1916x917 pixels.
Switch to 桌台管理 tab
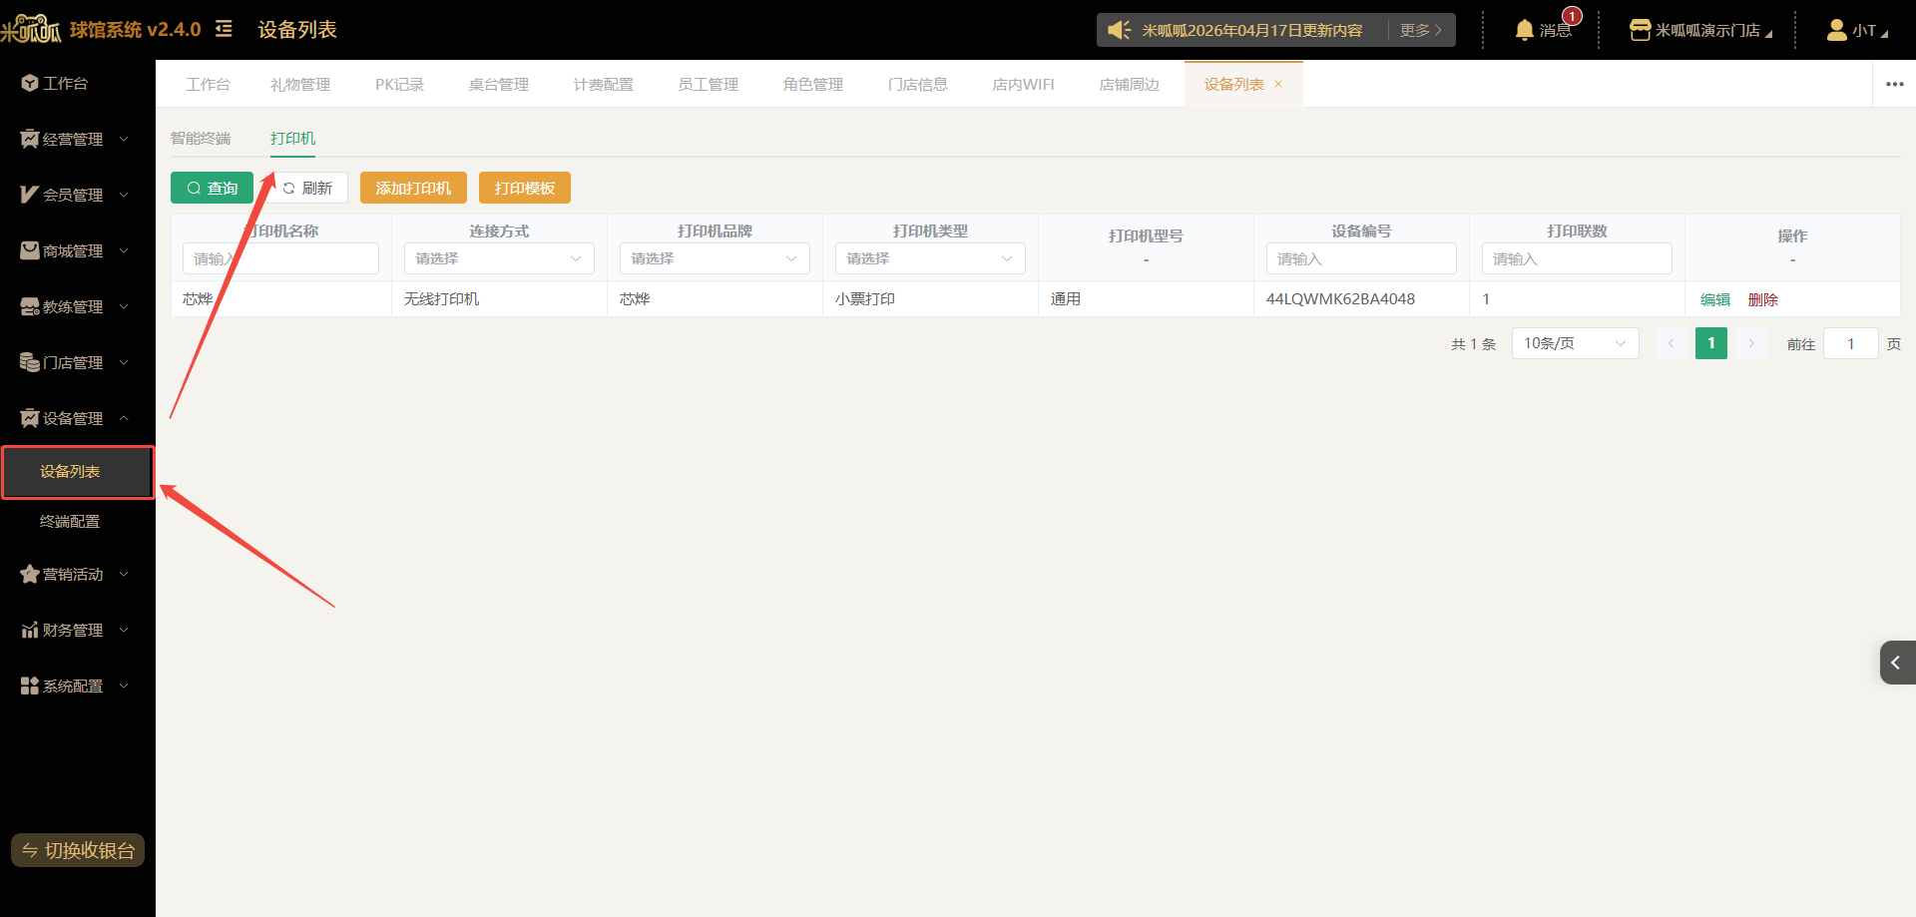pyautogui.click(x=499, y=85)
